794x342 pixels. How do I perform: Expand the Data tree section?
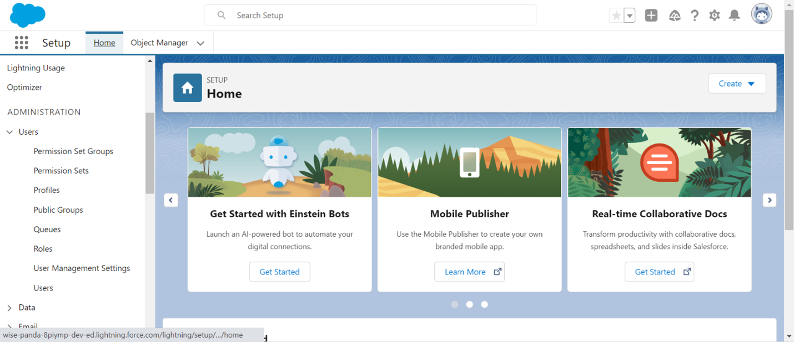9,308
